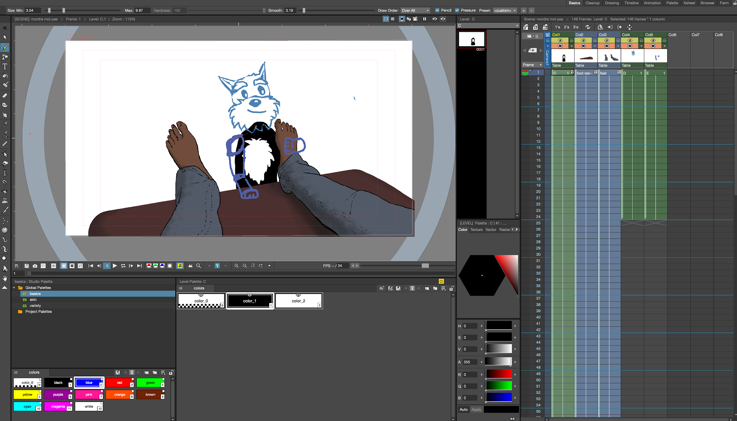737x421 pixels.
Task: Click the Play button in viewer
Action: pos(115,266)
